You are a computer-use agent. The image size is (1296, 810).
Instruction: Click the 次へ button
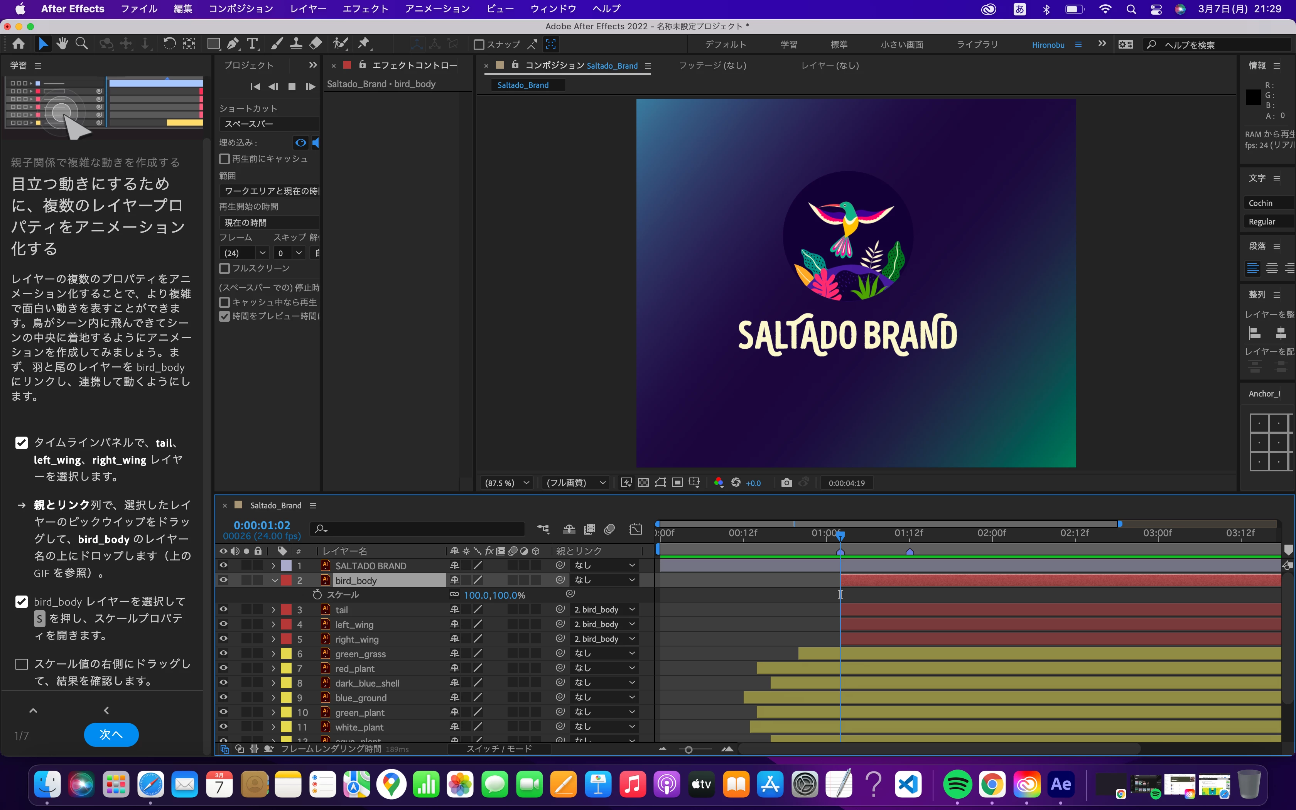click(111, 734)
